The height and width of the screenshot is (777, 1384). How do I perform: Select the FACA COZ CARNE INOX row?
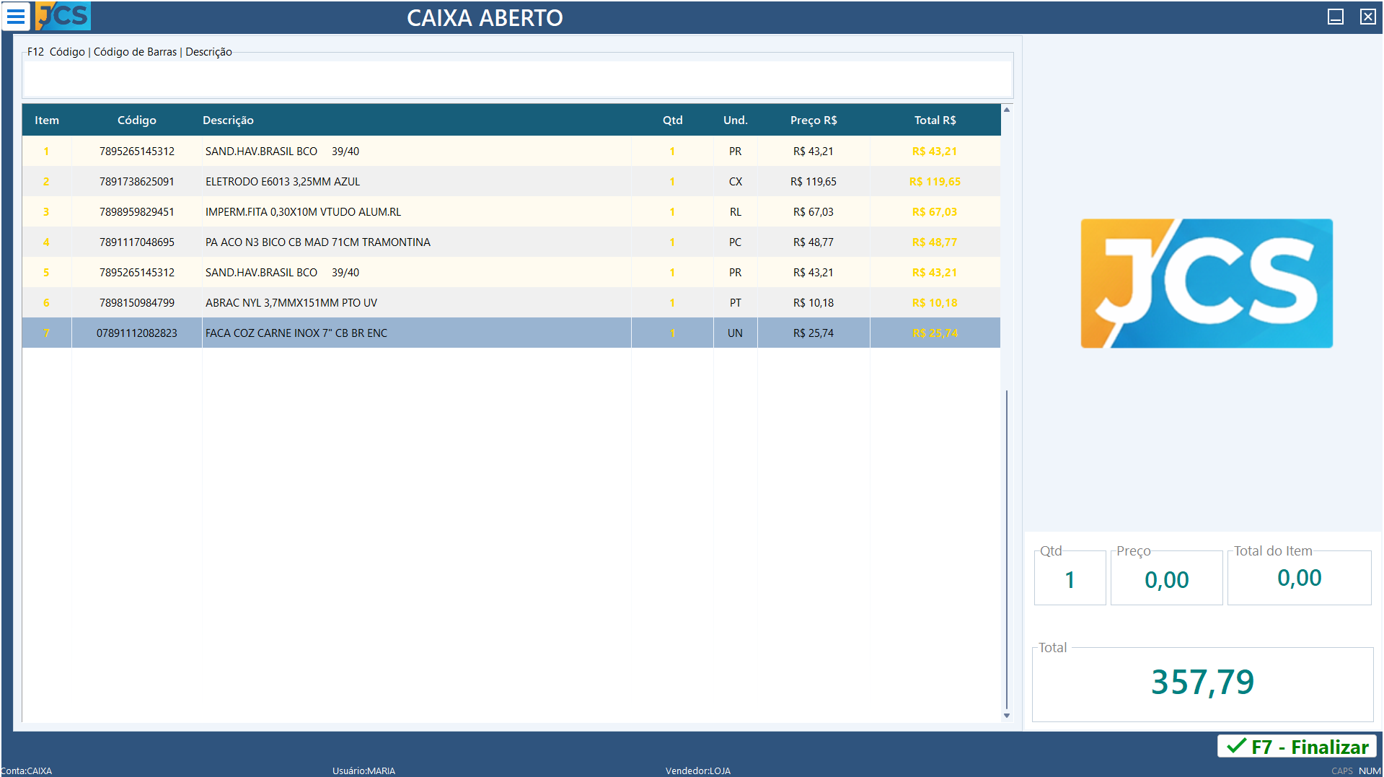click(296, 333)
